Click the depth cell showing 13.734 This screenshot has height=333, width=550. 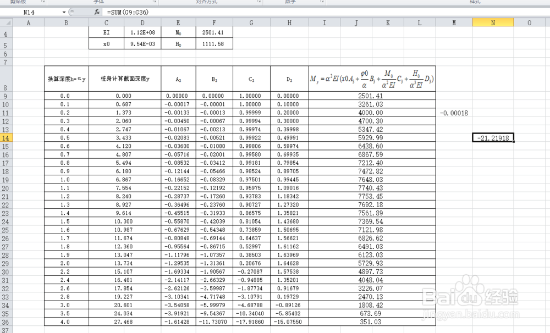(x=125, y=263)
